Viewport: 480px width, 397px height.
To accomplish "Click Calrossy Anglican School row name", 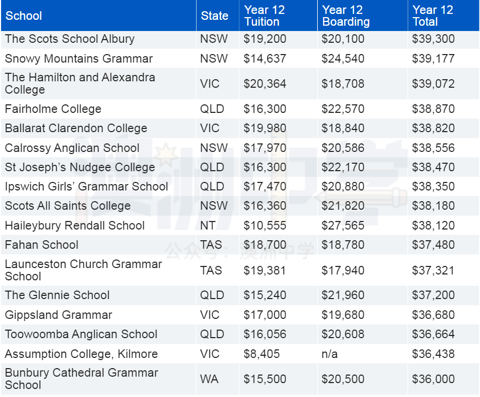I will click(x=72, y=148).
